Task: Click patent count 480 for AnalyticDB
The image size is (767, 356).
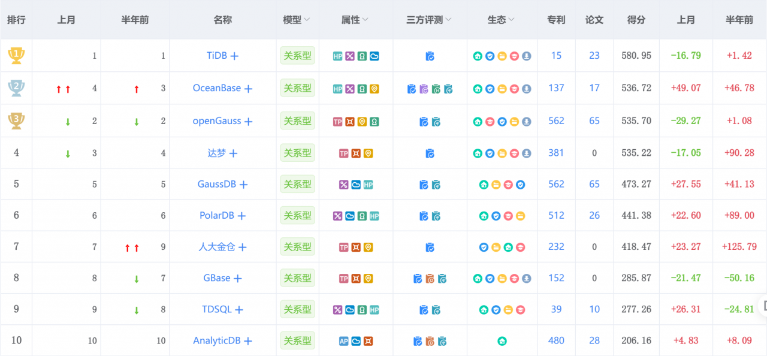Action: (556, 340)
